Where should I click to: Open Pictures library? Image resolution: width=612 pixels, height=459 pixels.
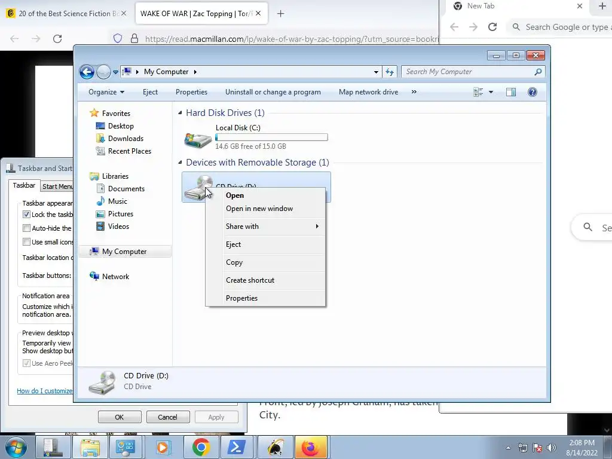[x=121, y=214]
